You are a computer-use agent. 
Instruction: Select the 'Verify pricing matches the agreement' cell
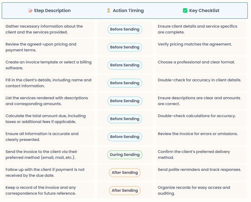coord(201,47)
